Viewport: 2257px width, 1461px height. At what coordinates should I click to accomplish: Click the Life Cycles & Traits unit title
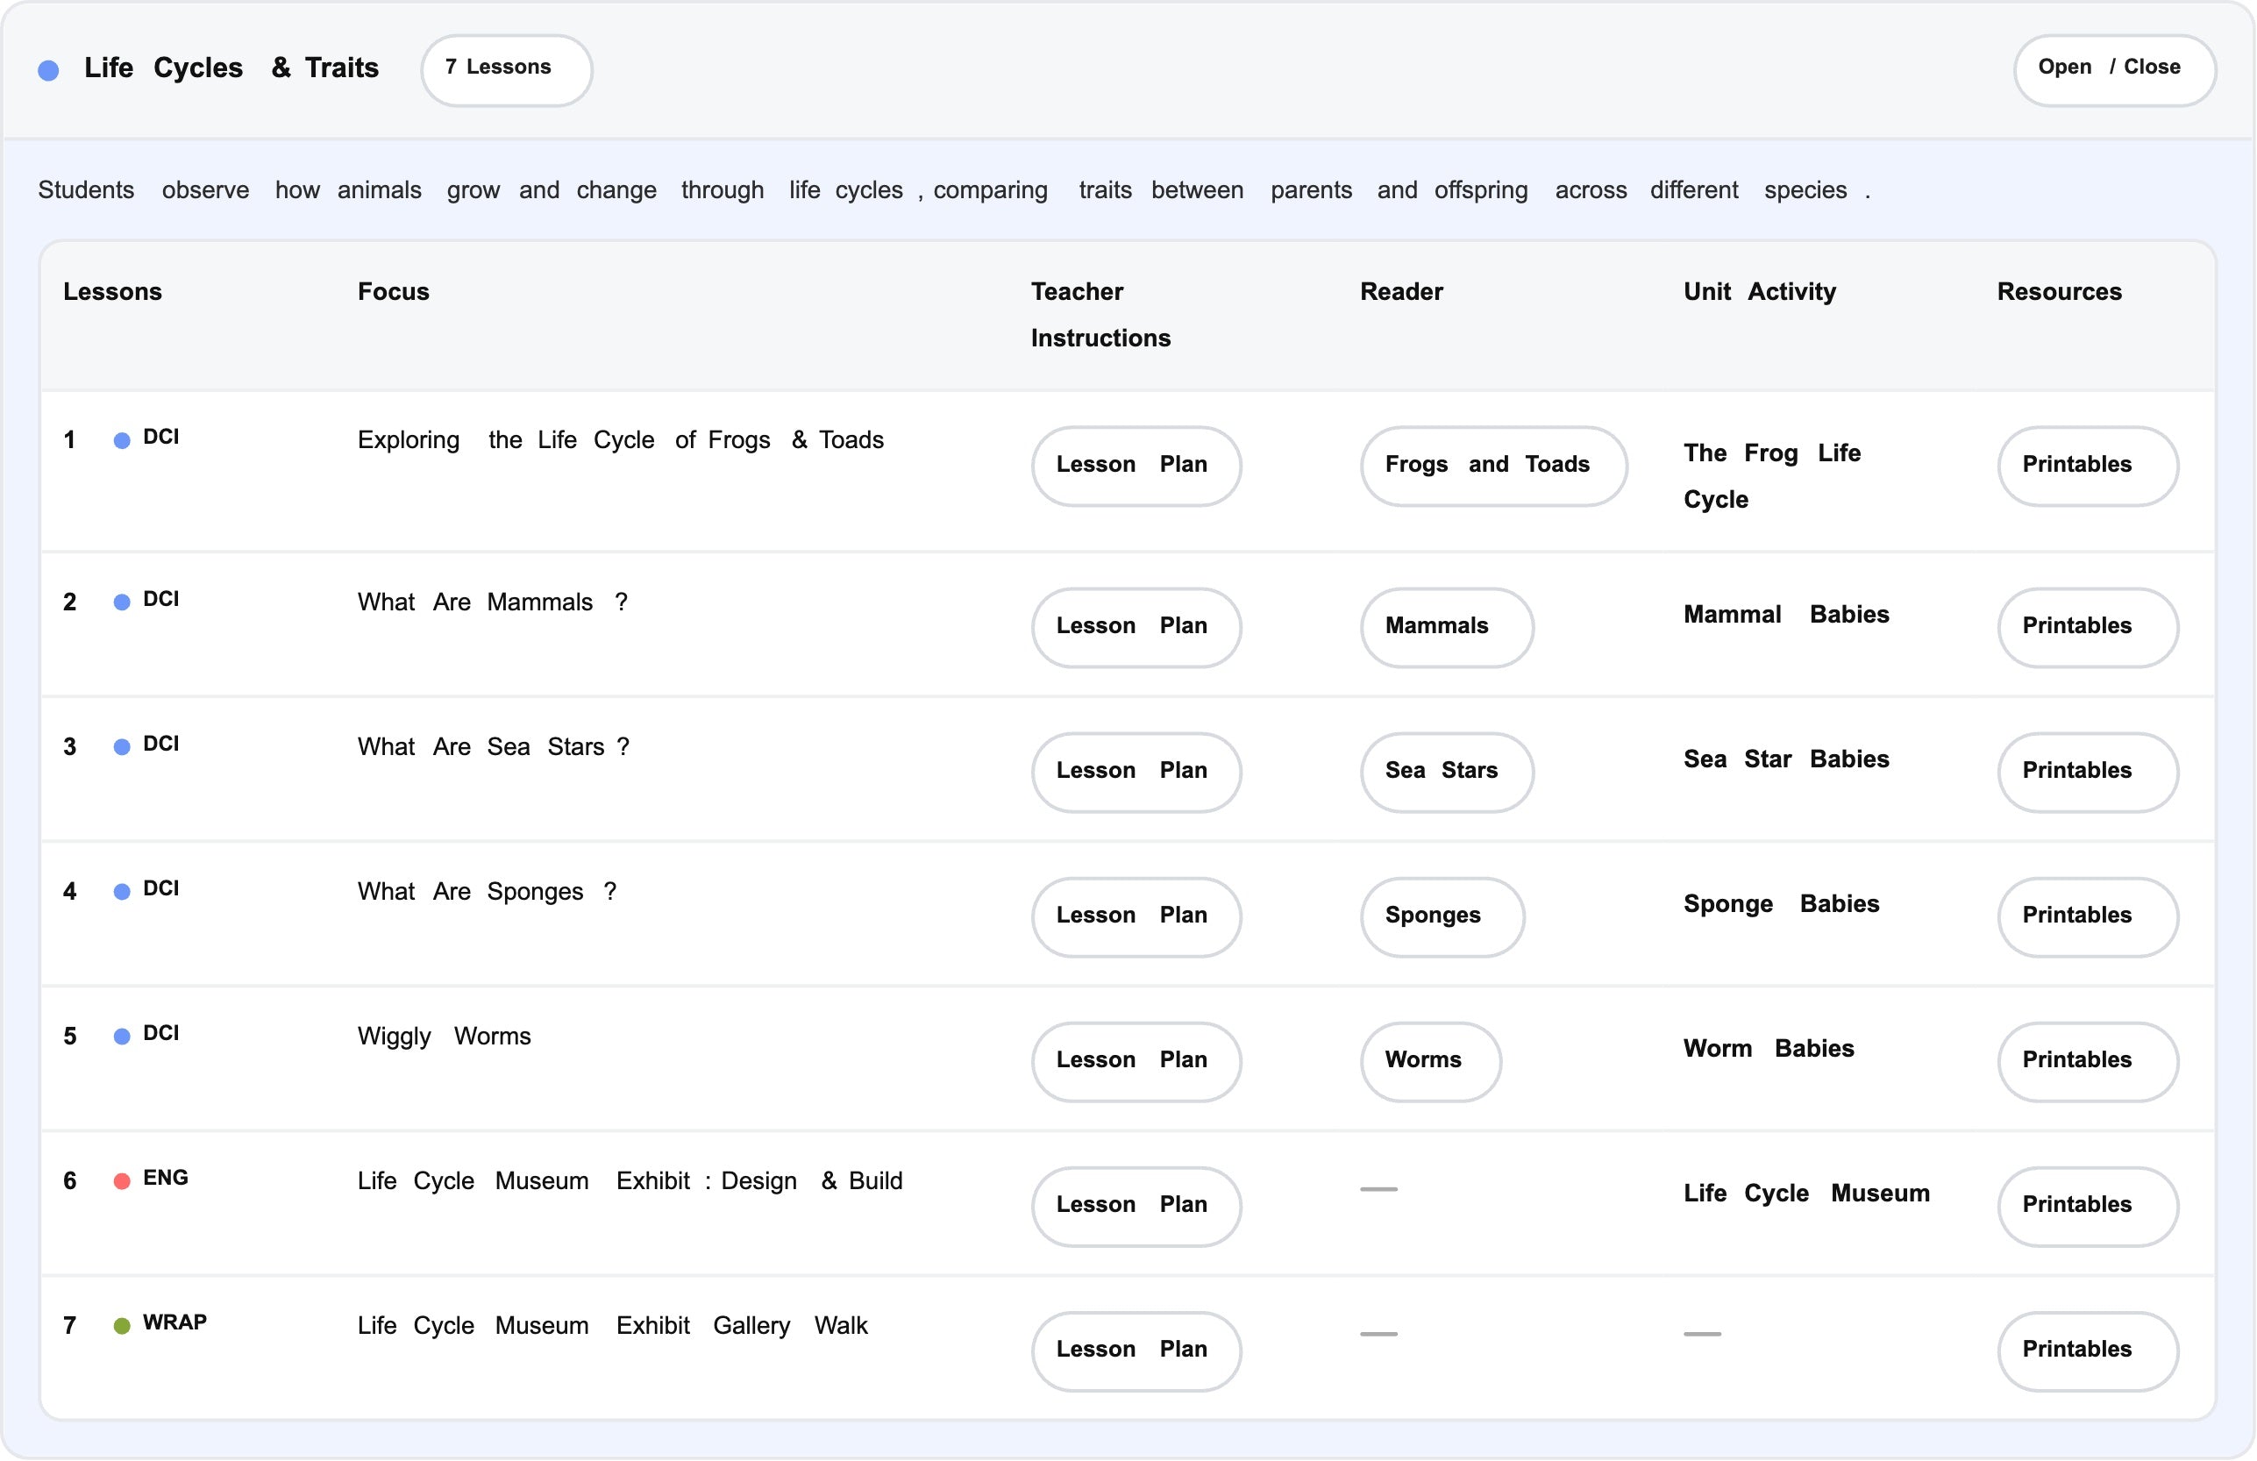231,68
